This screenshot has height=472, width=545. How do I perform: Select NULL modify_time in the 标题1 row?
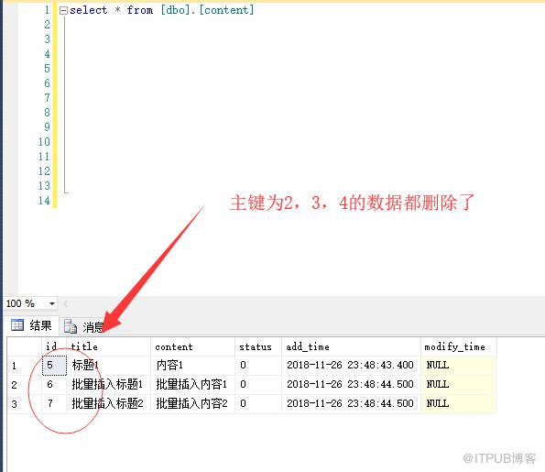(x=459, y=365)
